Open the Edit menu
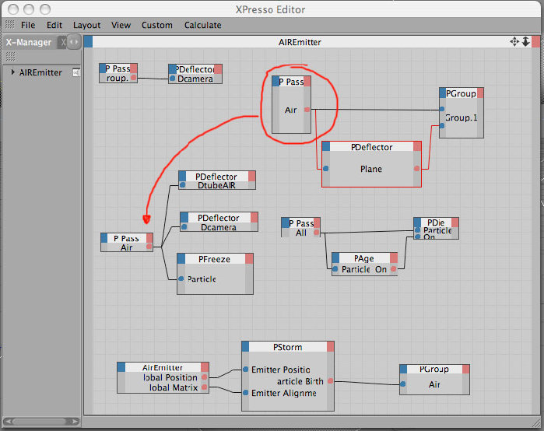Viewport: 544px width, 431px height. pyautogui.click(x=54, y=26)
